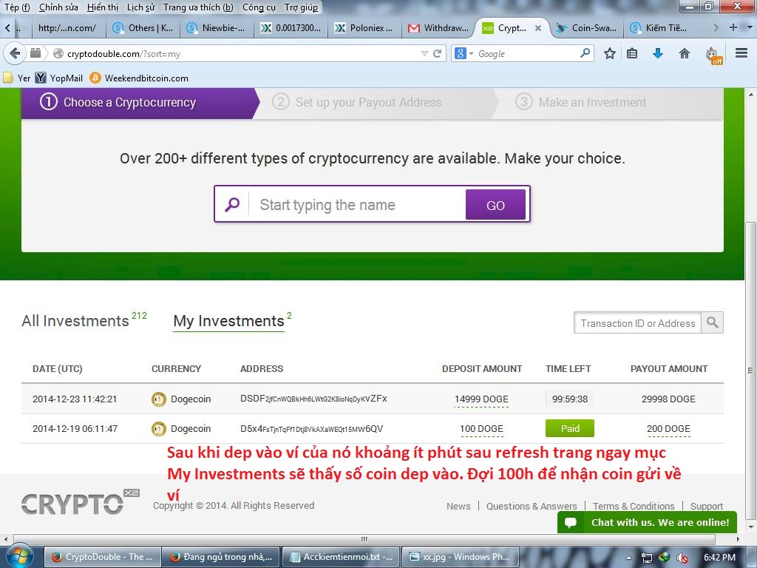Open the xx.jpg Windows Photo taskbar window
757x568 pixels.
[460, 557]
